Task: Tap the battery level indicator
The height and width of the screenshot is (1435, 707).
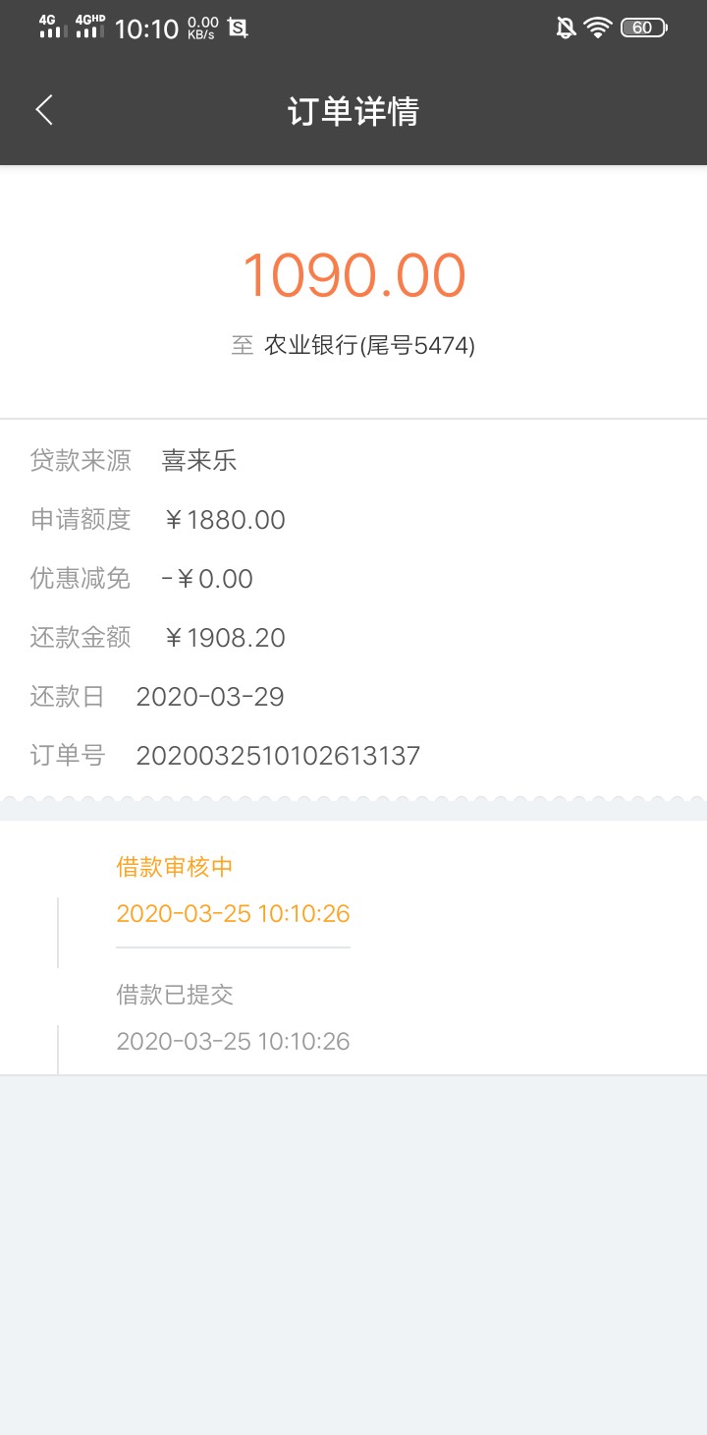Action: coord(644,28)
